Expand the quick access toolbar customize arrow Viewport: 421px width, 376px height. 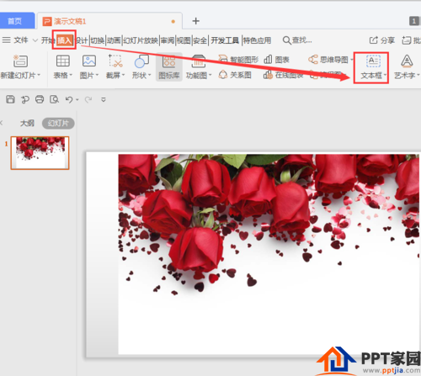click(x=104, y=99)
